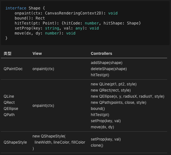Click 'move(dx, dy)' in the Controllers column
The height and width of the screenshot is (155, 171).
(x=102, y=127)
